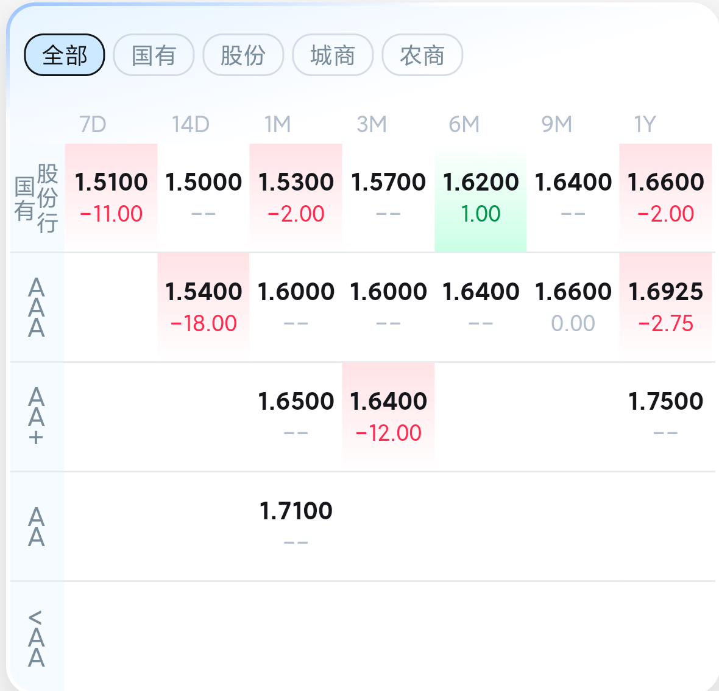Viewport: 719px width, 691px height.
Task: Select the AAA rating row label
Action: [x=37, y=307]
